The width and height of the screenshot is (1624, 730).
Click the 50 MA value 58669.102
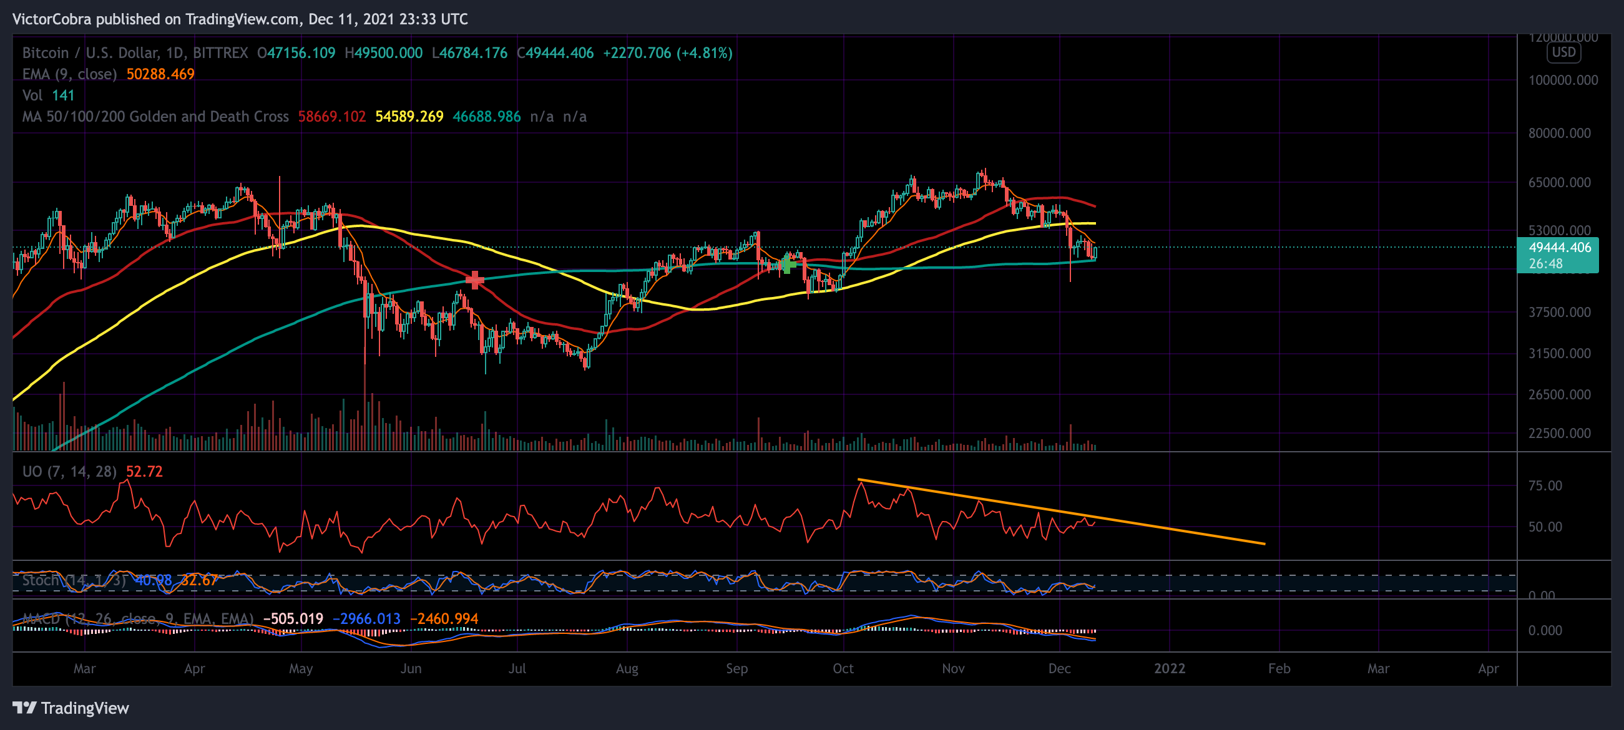pyautogui.click(x=331, y=117)
